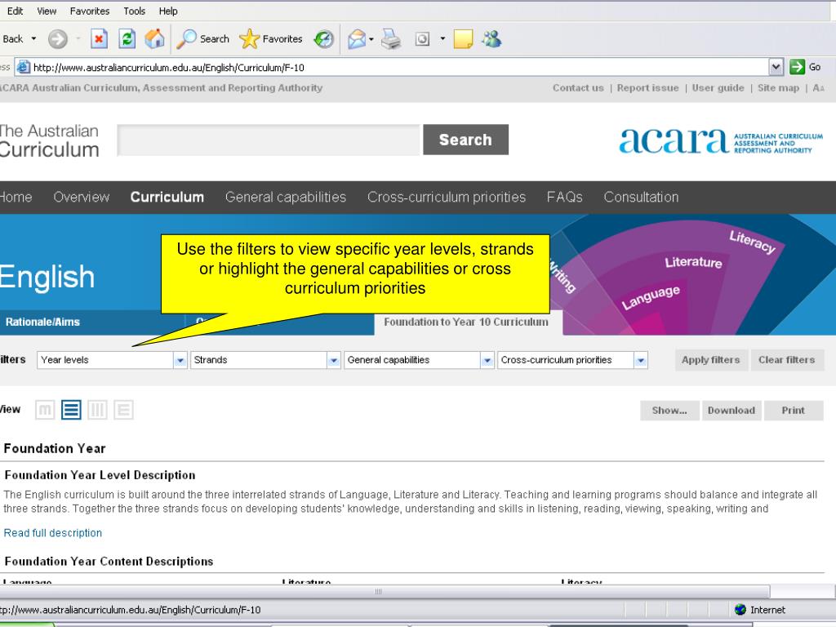Click the greyed Forward arrow button
The height and width of the screenshot is (627, 836).
point(58,39)
